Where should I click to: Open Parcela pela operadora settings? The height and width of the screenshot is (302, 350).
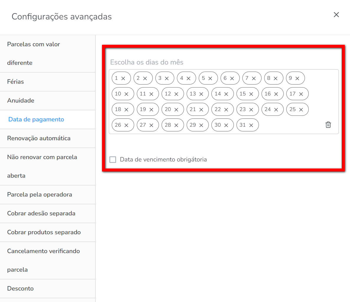tap(40, 194)
